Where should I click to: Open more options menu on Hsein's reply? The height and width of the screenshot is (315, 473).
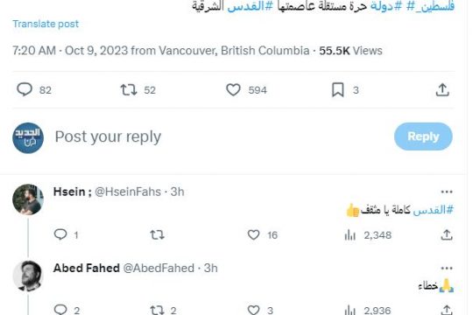pos(447,192)
